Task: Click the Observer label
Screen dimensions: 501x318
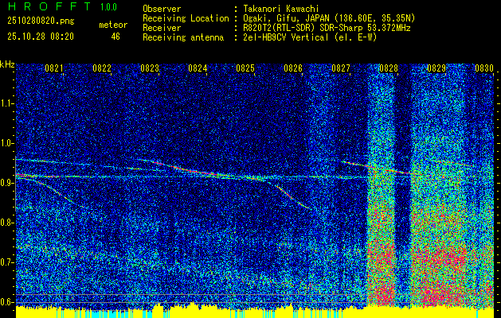Action: pos(162,9)
